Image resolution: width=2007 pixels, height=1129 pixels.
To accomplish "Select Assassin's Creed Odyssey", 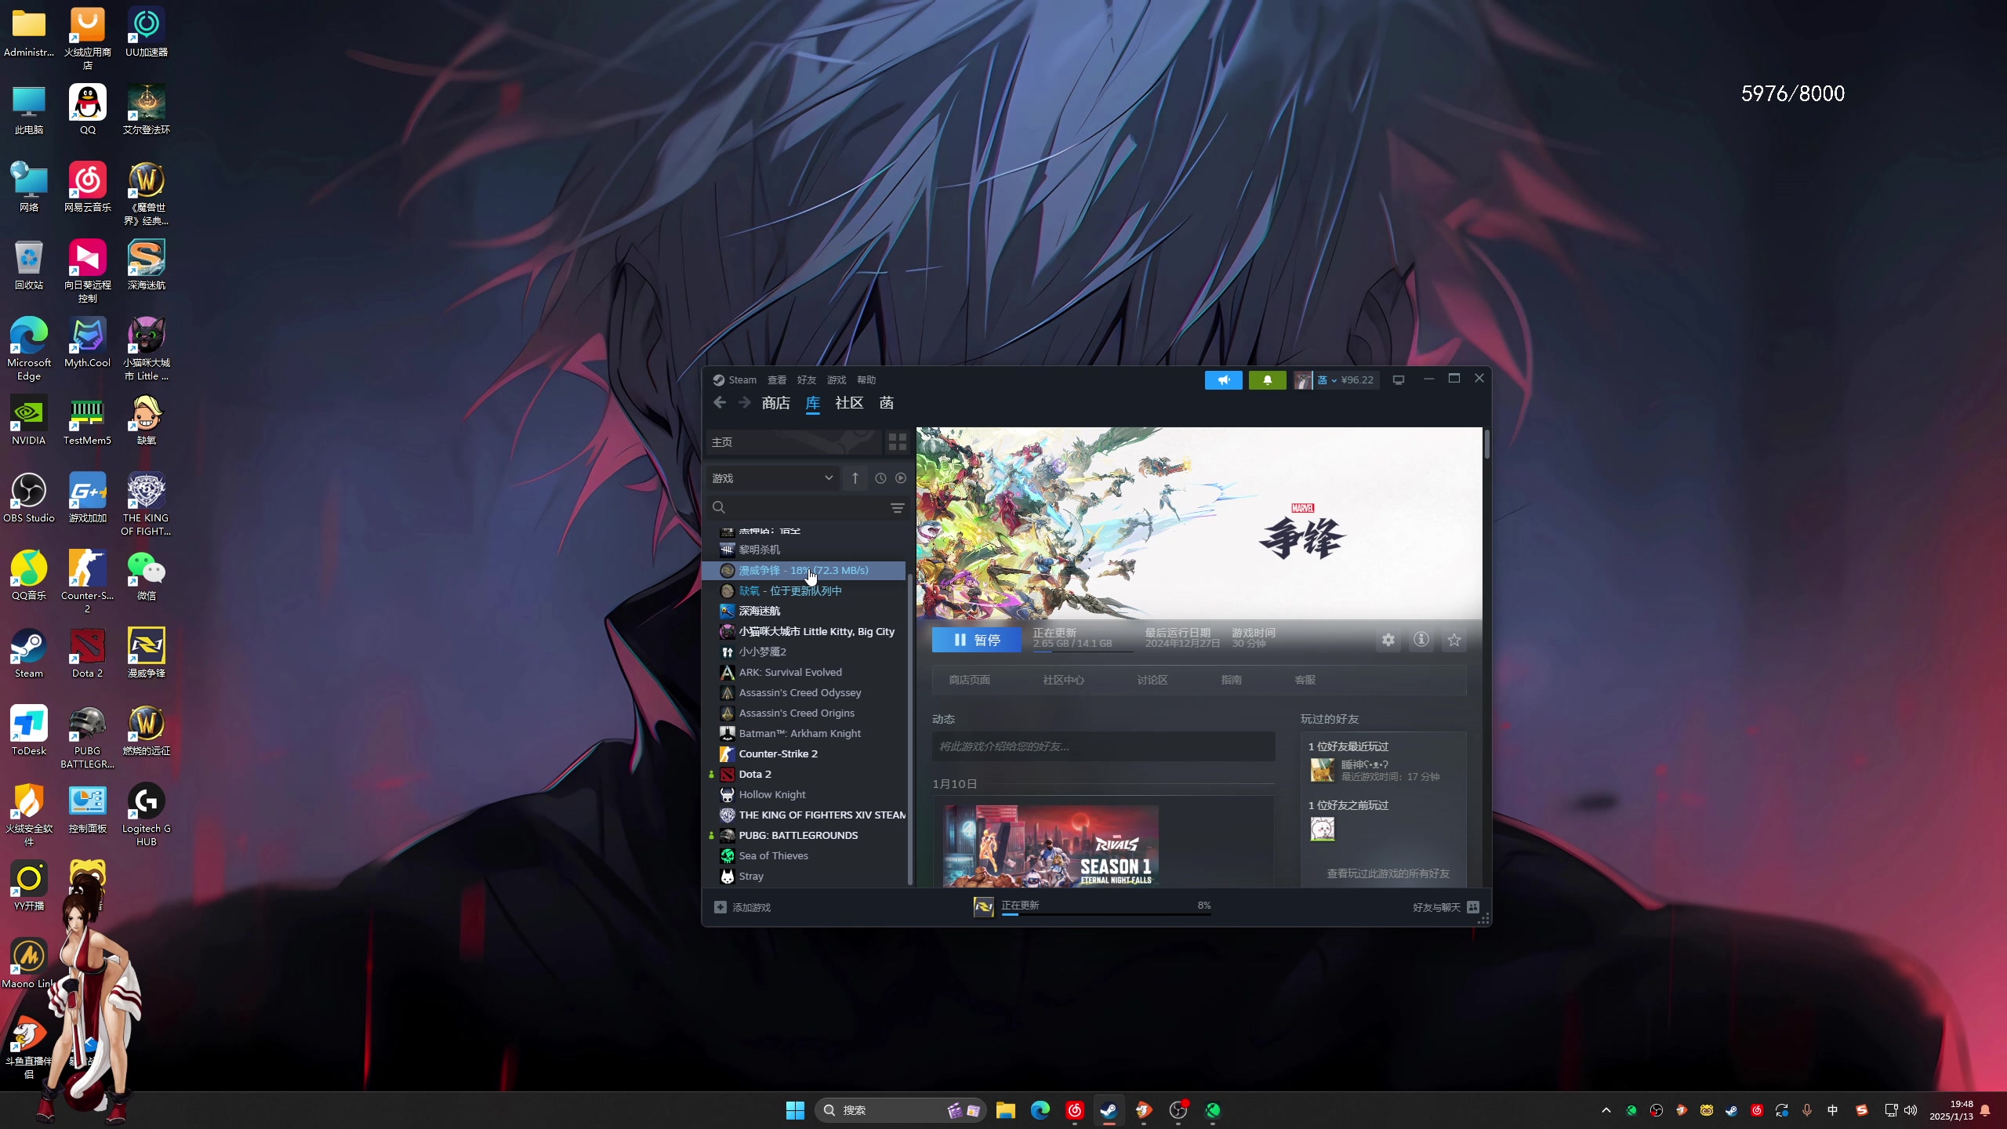I will [x=800, y=692].
